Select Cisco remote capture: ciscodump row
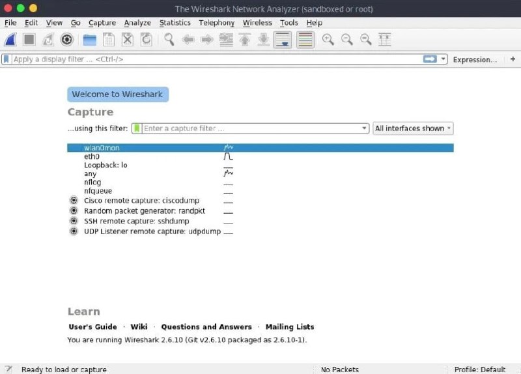 [260, 201]
